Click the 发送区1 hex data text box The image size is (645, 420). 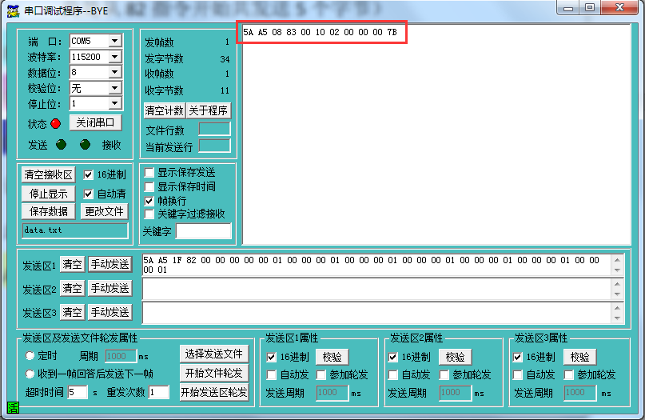(x=376, y=265)
